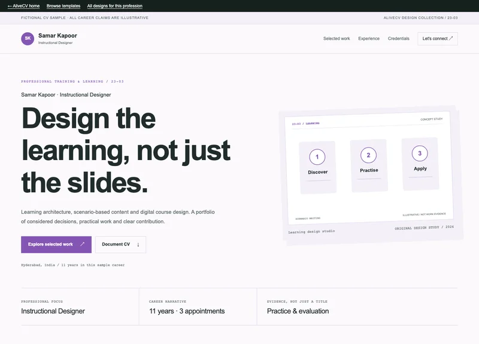Viewport: 479px width, 344px height.
Task: Click the 'CAREER NARRATIVE' label
Action: click(x=168, y=302)
